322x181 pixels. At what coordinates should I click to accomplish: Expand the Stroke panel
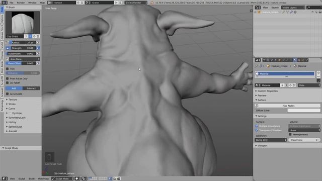(12, 104)
